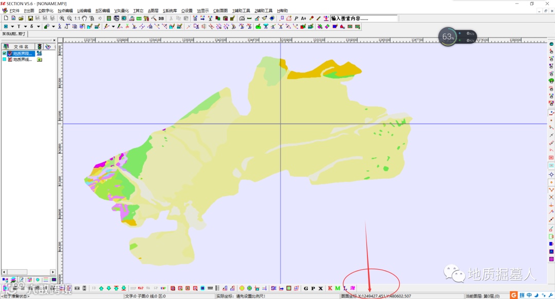
Task: Activate the Pan hand tool
Action: [85, 18]
